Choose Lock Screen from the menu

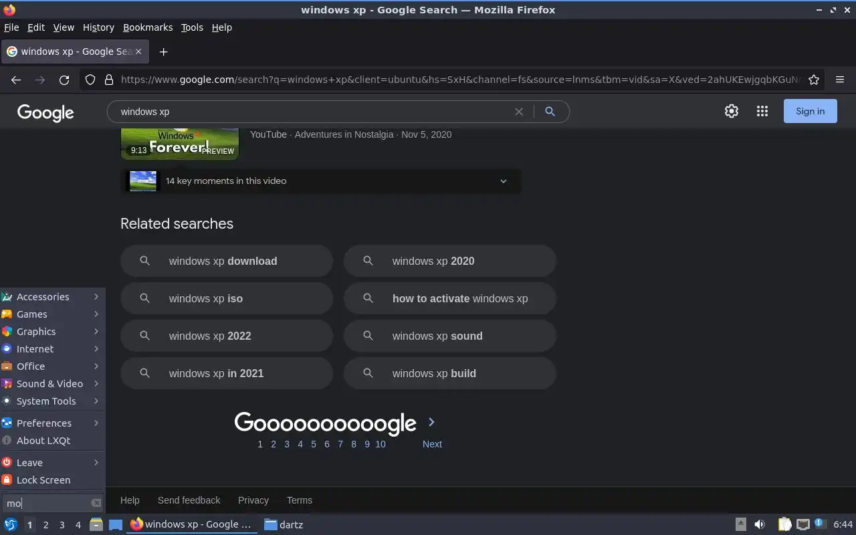[53, 480]
